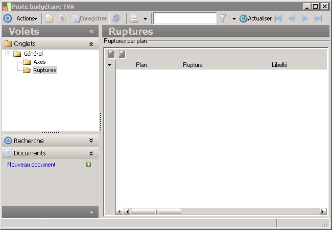The height and width of the screenshot is (230, 332).
Task: Click in the toolbar search input field
Action: coord(185,18)
